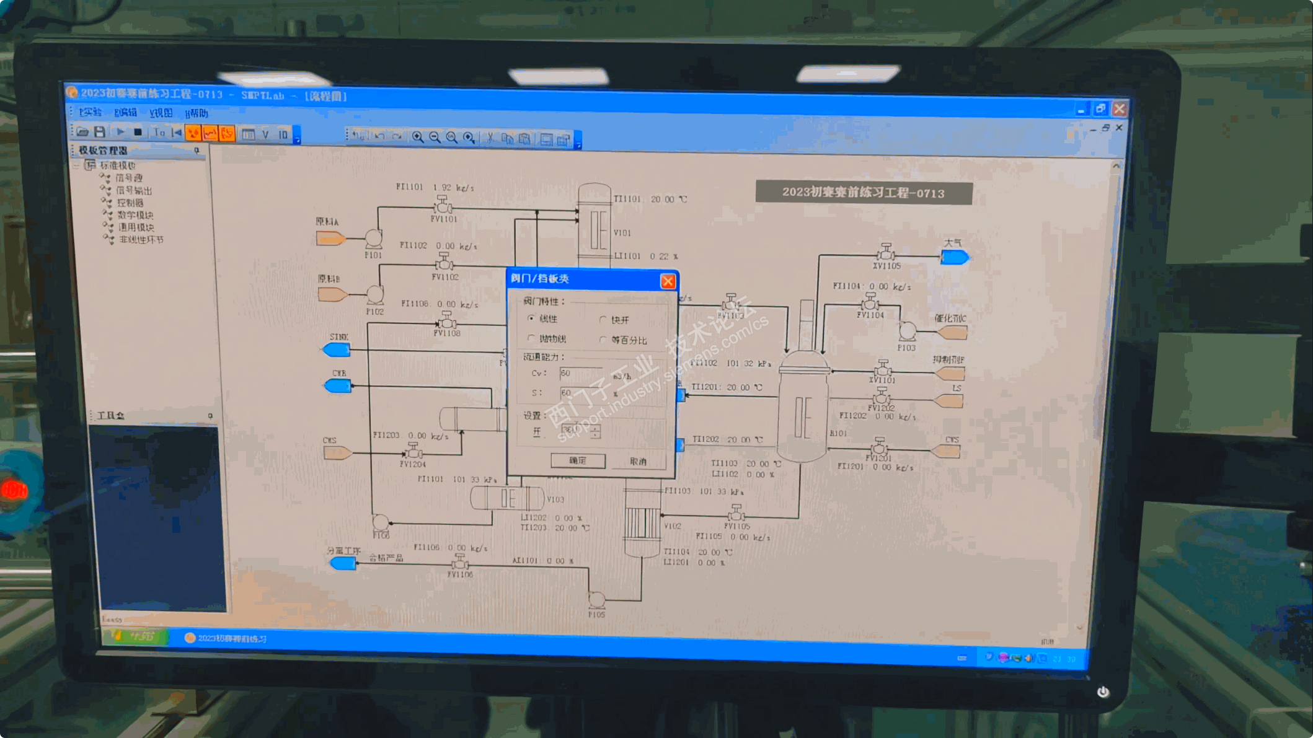Click the zoom in magnifier icon
The width and height of the screenshot is (1313, 738).
(418, 138)
